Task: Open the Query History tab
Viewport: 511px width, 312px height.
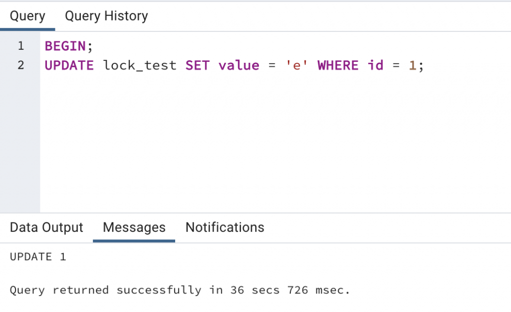Action: [x=106, y=16]
